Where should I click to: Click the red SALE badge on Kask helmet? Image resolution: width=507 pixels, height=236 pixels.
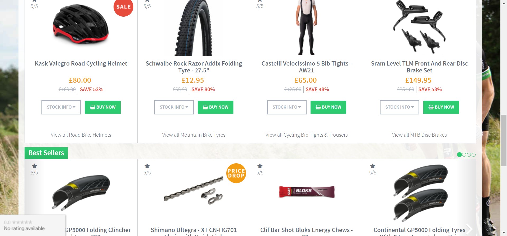point(123,7)
